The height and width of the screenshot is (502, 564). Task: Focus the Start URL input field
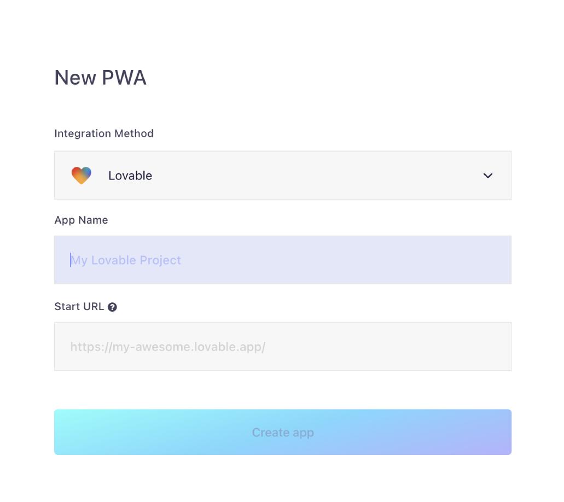pos(282,346)
